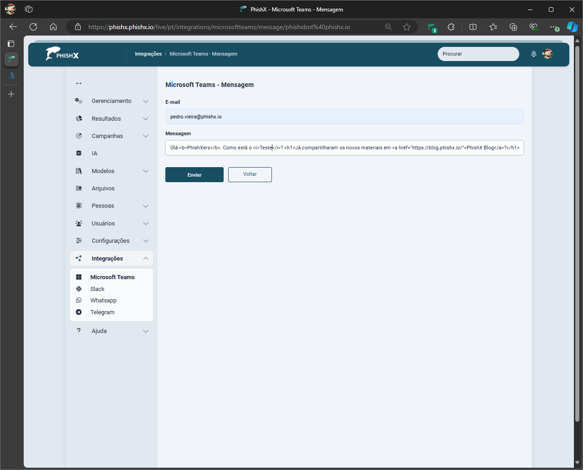583x470 pixels.
Task: Open the Whatsapp integration item
Action: 103,301
